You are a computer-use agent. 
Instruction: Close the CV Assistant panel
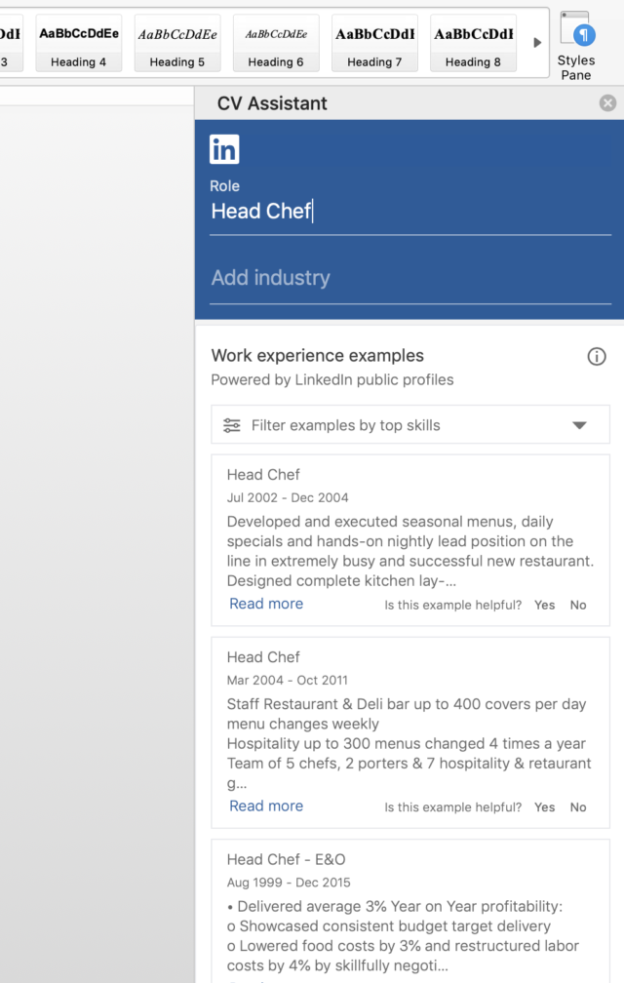[607, 103]
